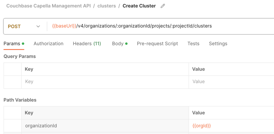Viewport: 274px width, 134px height.
Task: Open the clusters folder breadcrumb
Action: (x=106, y=6)
